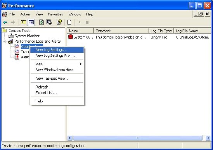Click the Forward arrow toolbar icon

coord(13,22)
